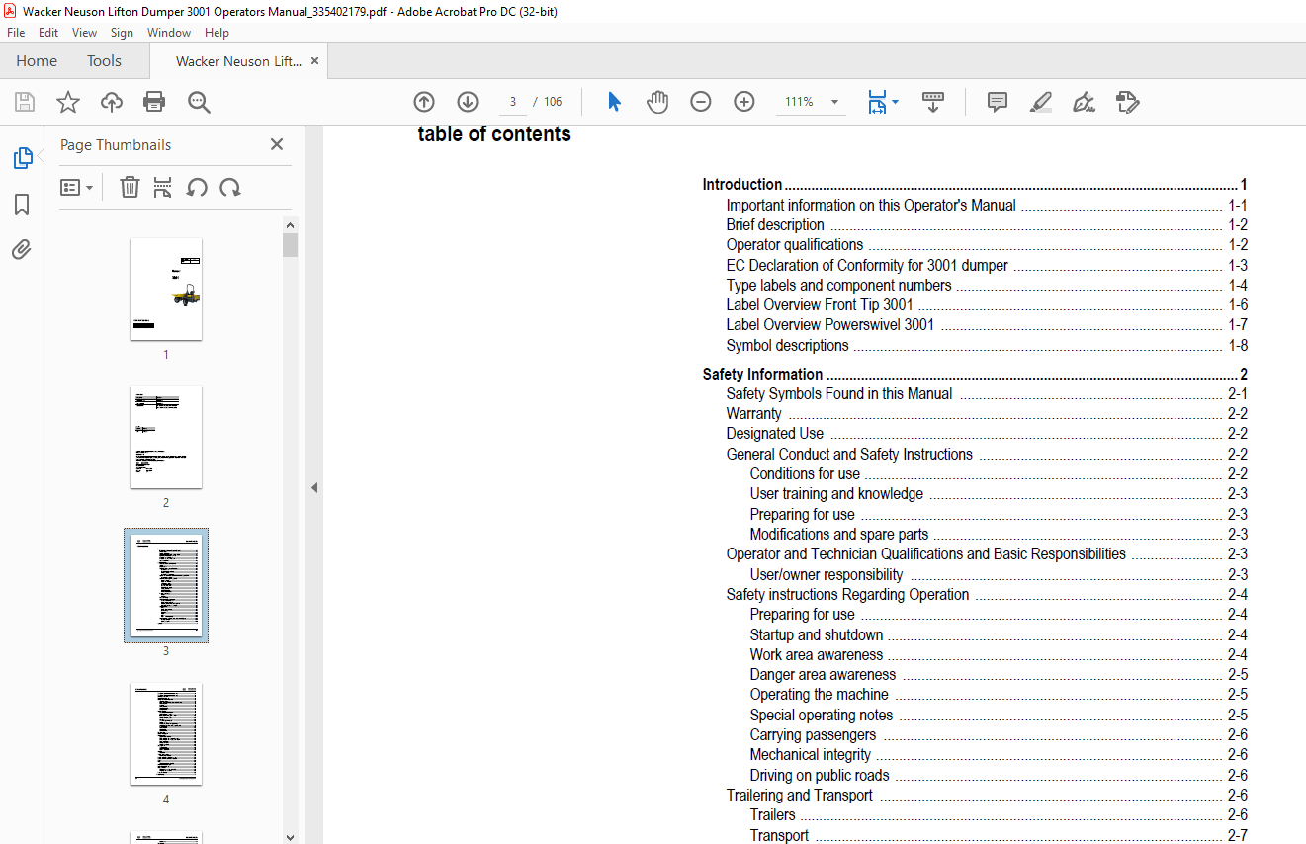The image size is (1306, 844).
Task: Open the Sign menu
Action: (x=122, y=33)
